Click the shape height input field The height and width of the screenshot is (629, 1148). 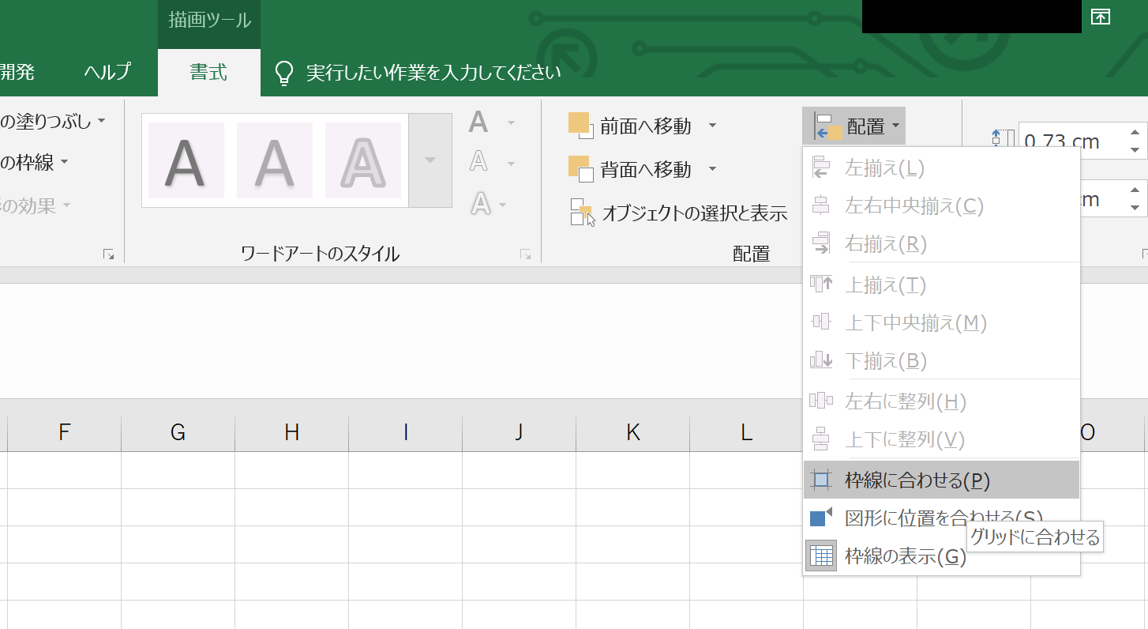click(x=1072, y=141)
